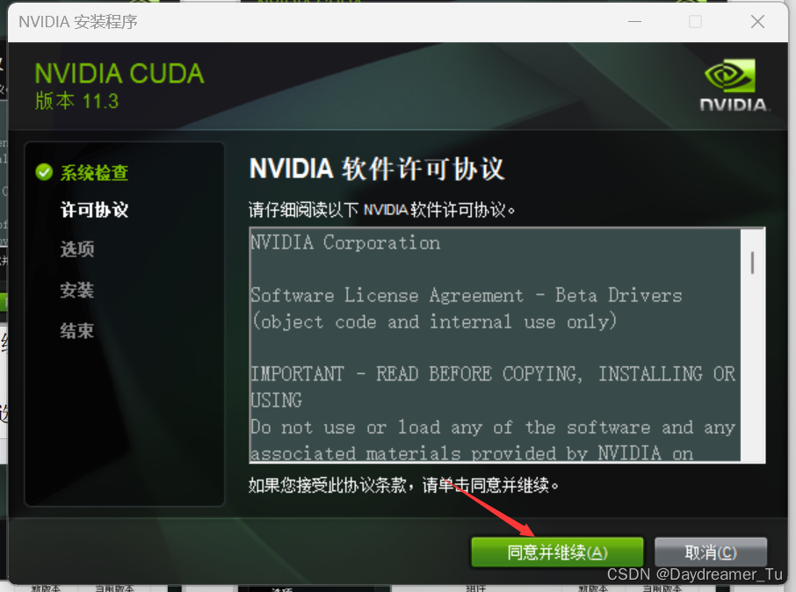
Task: Close the NVIDIA 安装程序 window
Action: pos(757,22)
